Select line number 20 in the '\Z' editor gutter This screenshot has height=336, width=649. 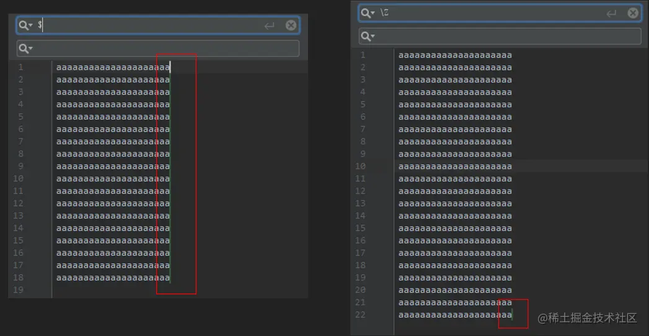360,290
